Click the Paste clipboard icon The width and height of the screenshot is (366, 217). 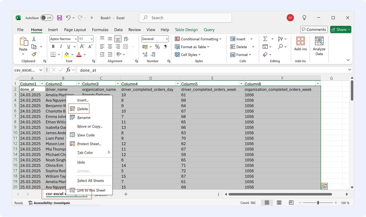23,42
